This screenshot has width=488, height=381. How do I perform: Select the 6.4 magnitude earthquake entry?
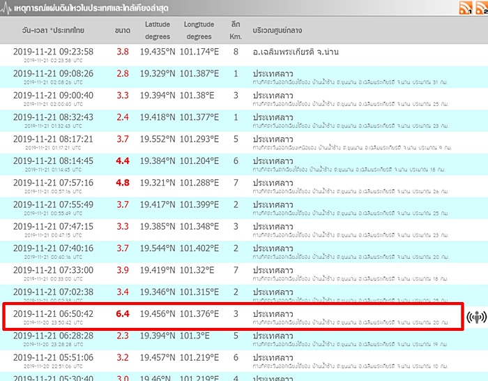(x=123, y=313)
